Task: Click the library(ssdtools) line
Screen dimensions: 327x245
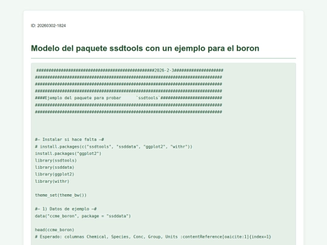Action: (56, 160)
